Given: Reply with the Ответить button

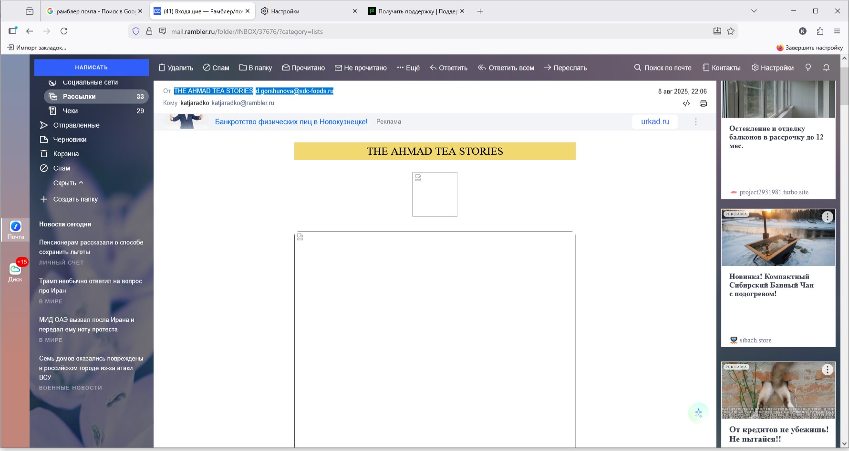Looking at the screenshot, I should 448,68.
